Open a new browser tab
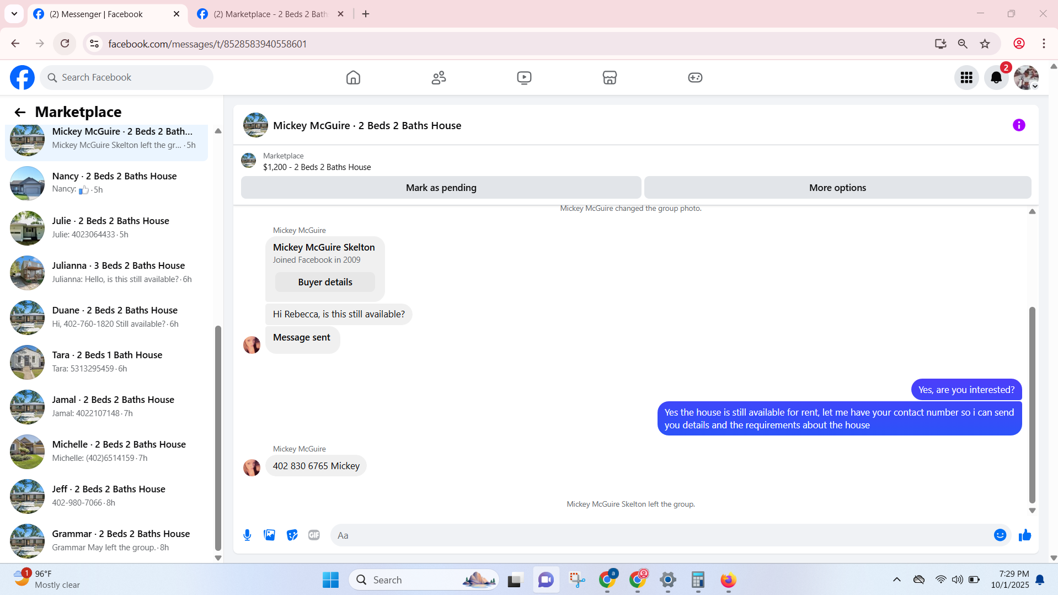Screen dimensions: 1058x595 [366, 14]
